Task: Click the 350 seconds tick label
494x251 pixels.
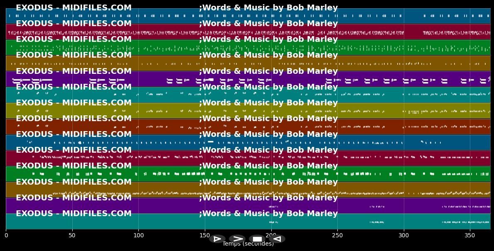Action: (x=470, y=235)
